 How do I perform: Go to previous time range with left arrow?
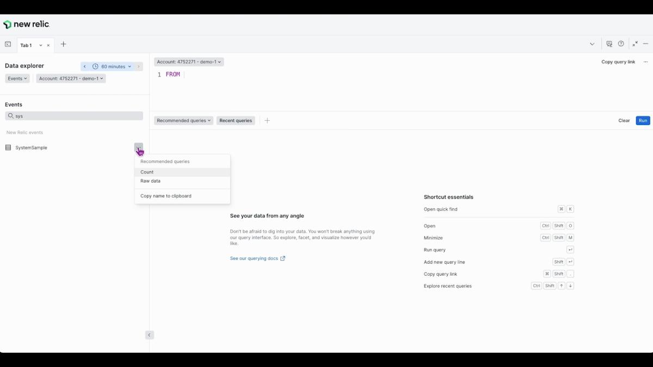pyautogui.click(x=85, y=66)
